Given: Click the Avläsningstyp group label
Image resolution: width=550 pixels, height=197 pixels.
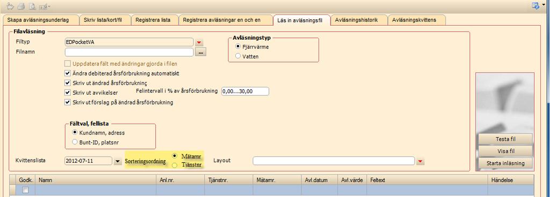Looking at the screenshot, I should 252,37.
